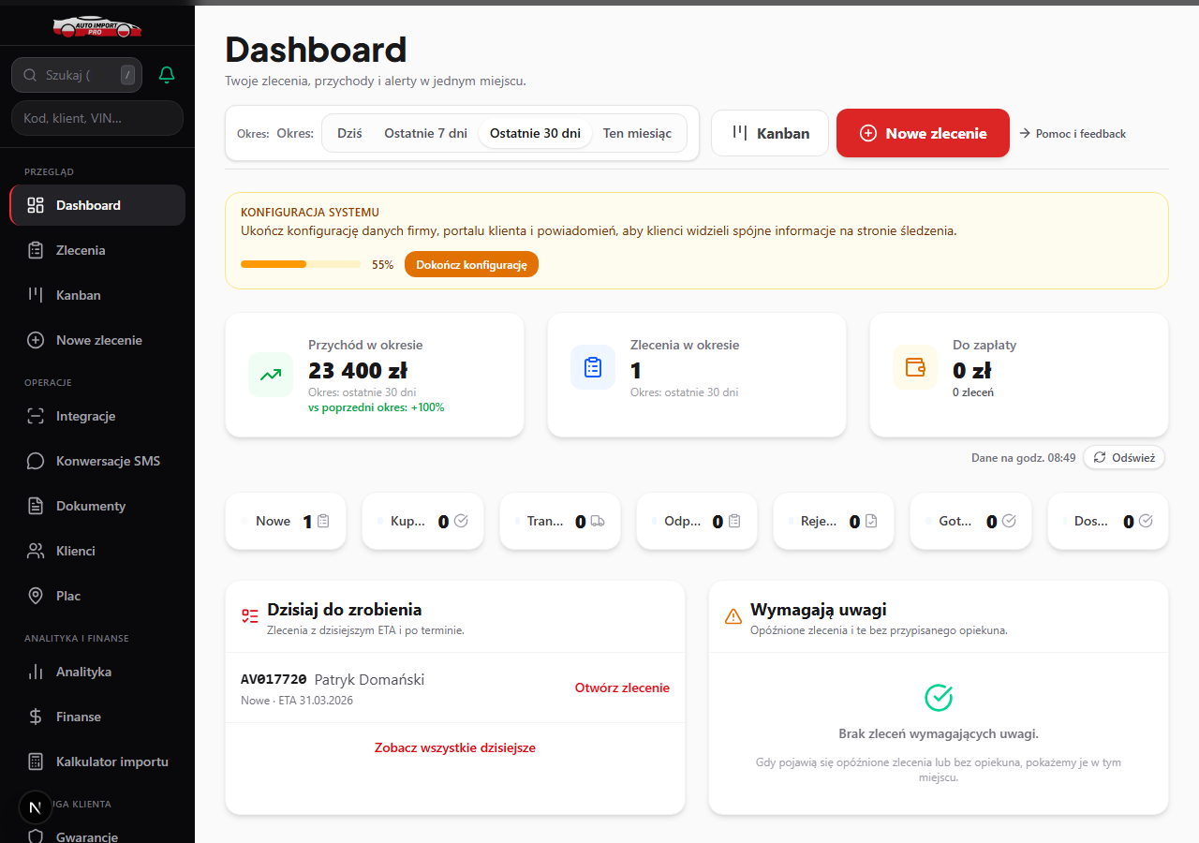Open order AV017720 via Otwórz zlecenie
The height and width of the screenshot is (843, 1199).
point(621,688)
